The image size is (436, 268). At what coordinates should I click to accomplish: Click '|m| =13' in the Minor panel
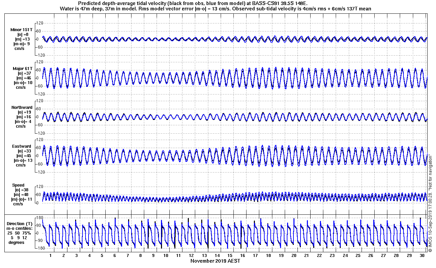(x=22, y=39)
